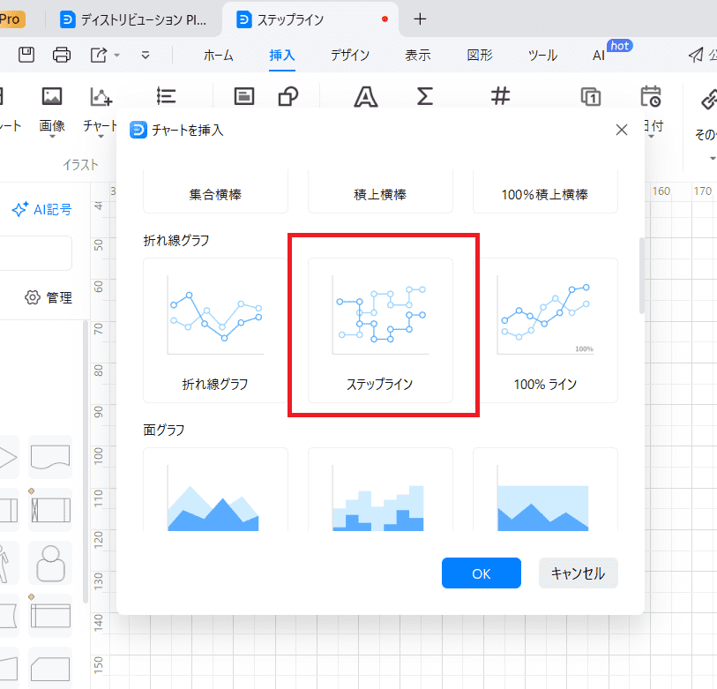Click the 画像 image insert icon
This screenshot has width=717, height=689.
52,97
